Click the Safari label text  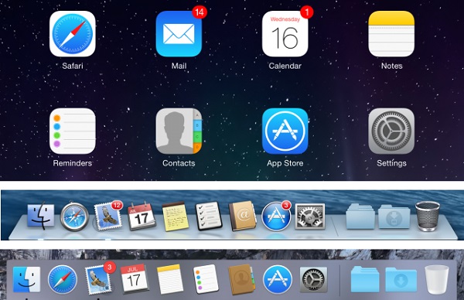click(73, 66)
